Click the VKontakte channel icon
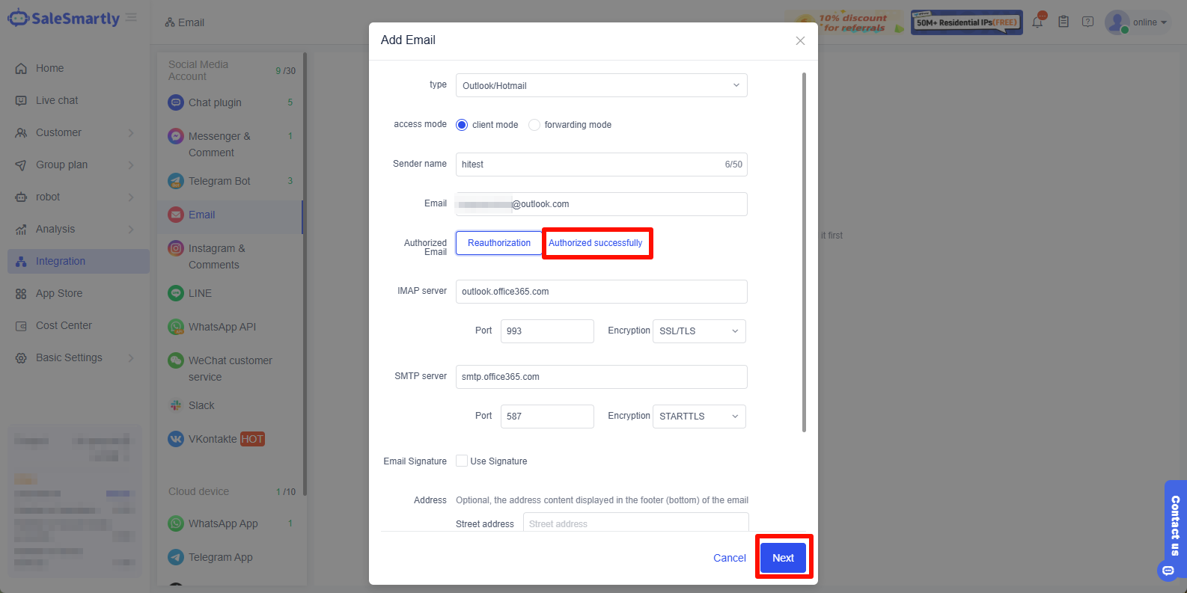 176,439
